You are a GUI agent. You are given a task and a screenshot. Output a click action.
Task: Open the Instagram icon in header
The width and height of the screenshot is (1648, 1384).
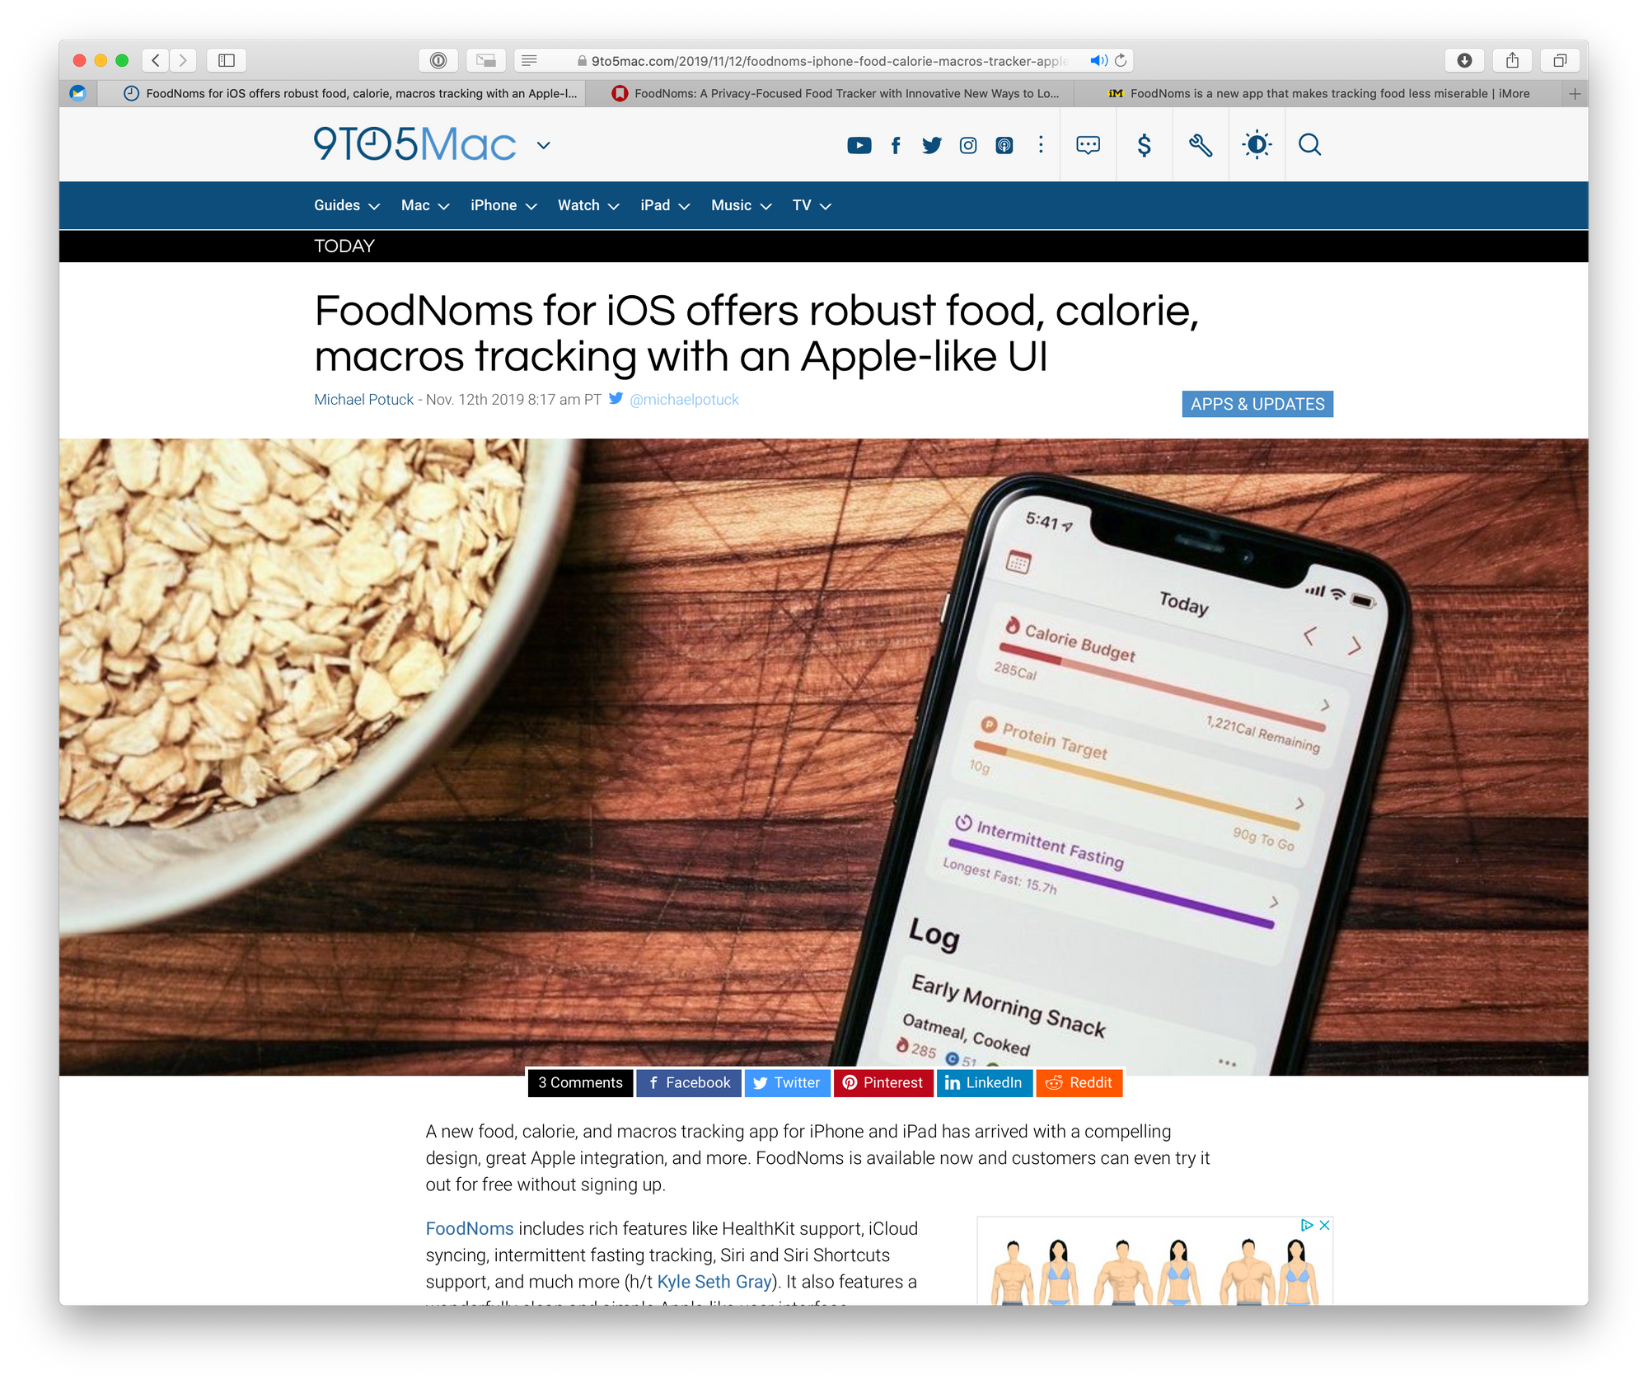[x=968, y=146]
